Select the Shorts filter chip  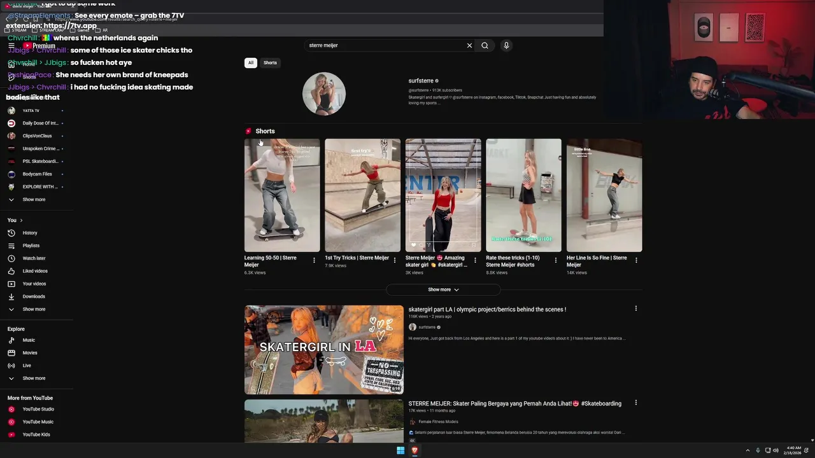coord(270,63)
